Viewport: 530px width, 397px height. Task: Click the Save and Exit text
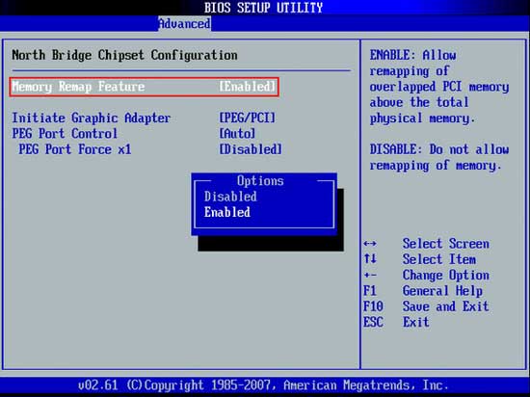point(445,306)
